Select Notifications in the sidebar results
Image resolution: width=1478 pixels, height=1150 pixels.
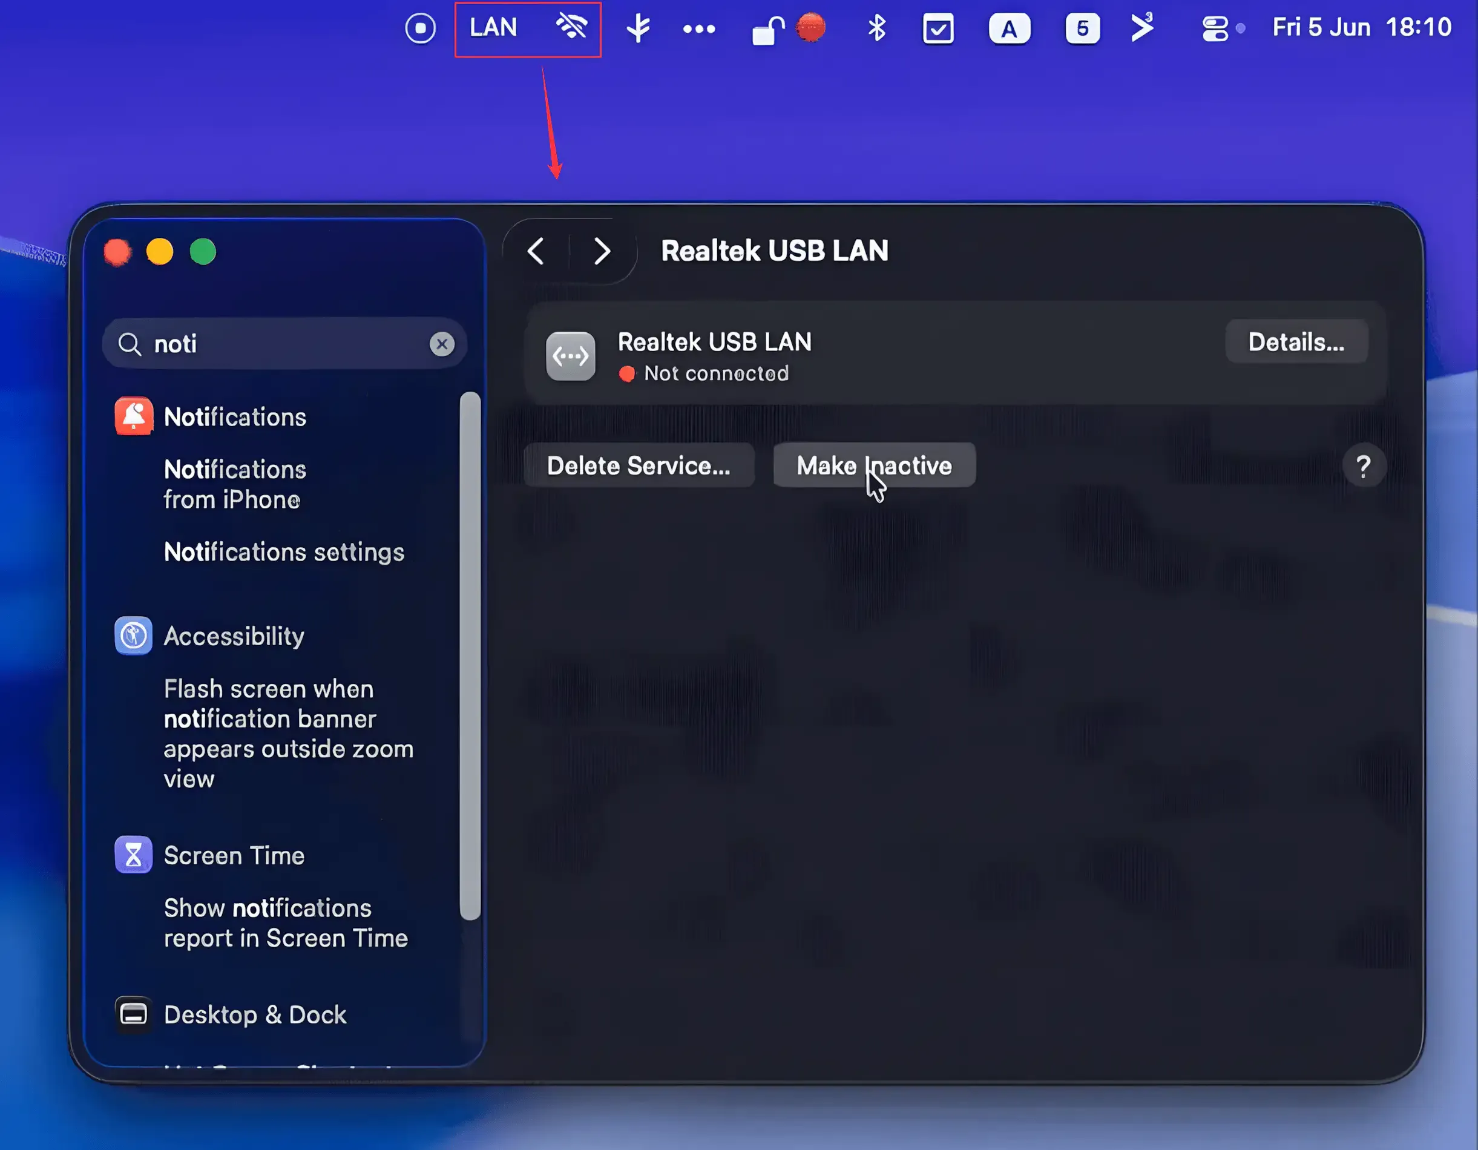coord(235,417)
